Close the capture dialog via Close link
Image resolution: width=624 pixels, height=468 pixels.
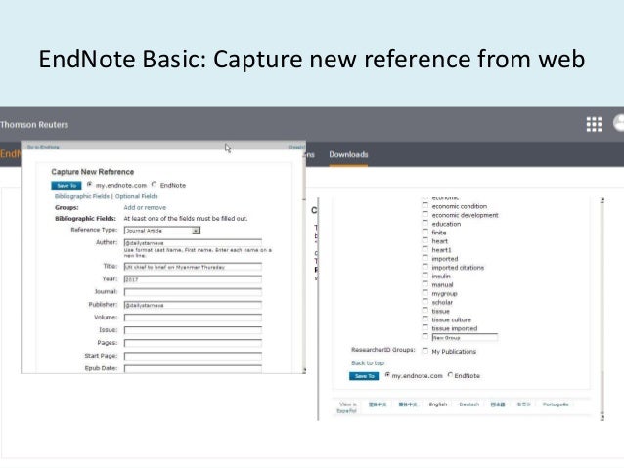coord(295,148)
